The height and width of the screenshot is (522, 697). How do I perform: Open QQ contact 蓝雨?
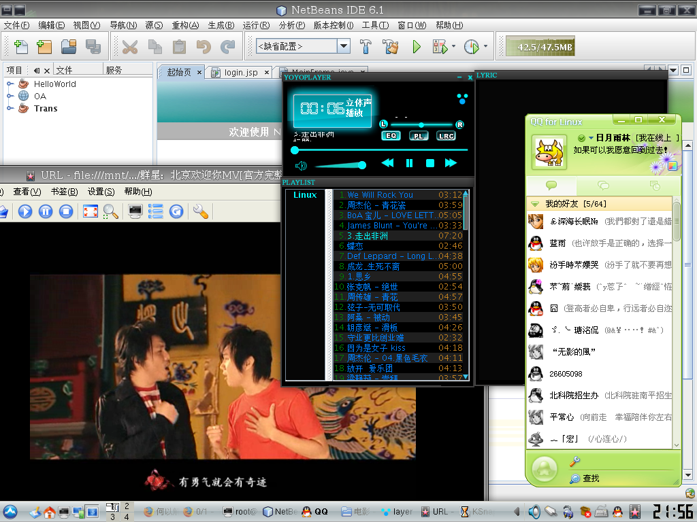(599, 243)
